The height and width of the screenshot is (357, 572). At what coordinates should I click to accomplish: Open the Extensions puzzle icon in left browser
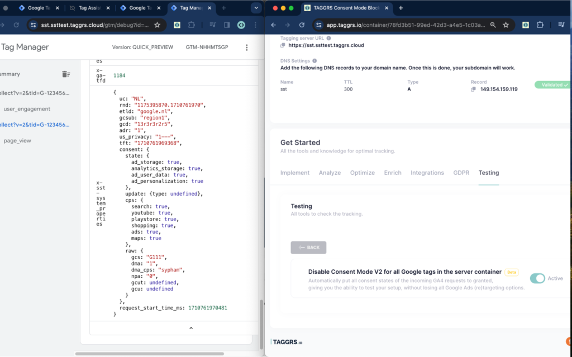[x=192, y=25]
